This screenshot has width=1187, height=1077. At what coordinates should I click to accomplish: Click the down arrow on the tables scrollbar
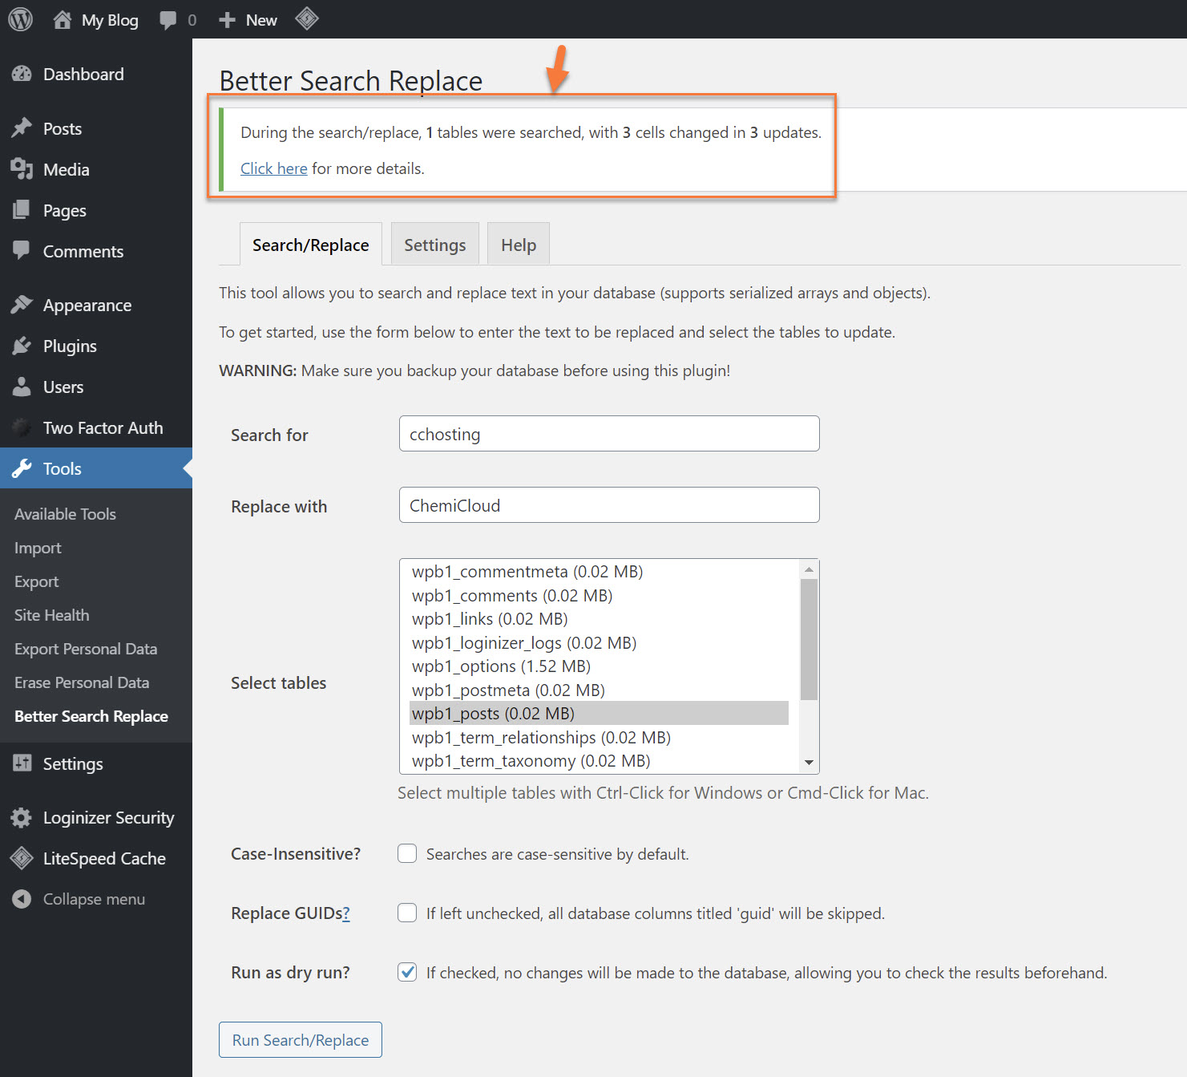[x=809, y=762]
